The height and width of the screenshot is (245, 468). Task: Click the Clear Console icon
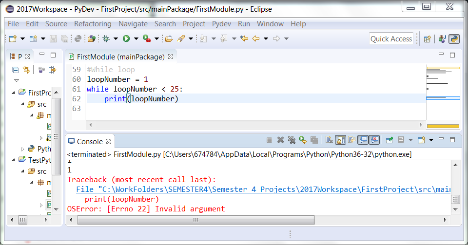[x=329, y=140]
